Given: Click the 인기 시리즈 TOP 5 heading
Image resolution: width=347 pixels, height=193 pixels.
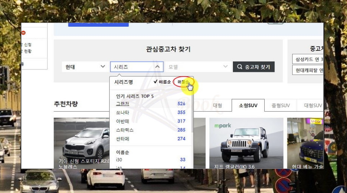Looking at the screenshot, I should (x=135, y=96).
